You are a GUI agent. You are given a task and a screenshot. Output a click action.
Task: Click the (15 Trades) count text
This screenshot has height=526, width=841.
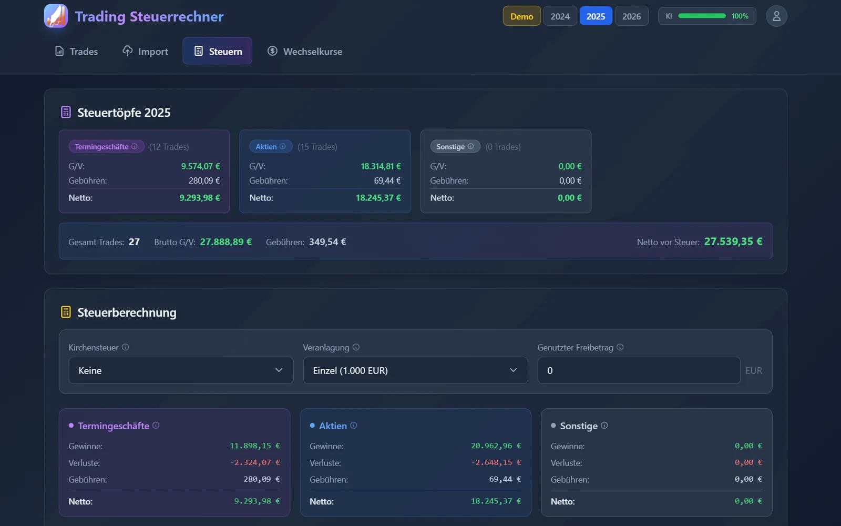pyautogui.click(x=317, y=147)
